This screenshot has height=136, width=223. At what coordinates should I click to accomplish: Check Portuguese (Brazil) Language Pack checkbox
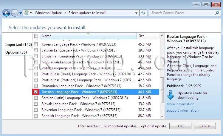[x=36, y=74]
